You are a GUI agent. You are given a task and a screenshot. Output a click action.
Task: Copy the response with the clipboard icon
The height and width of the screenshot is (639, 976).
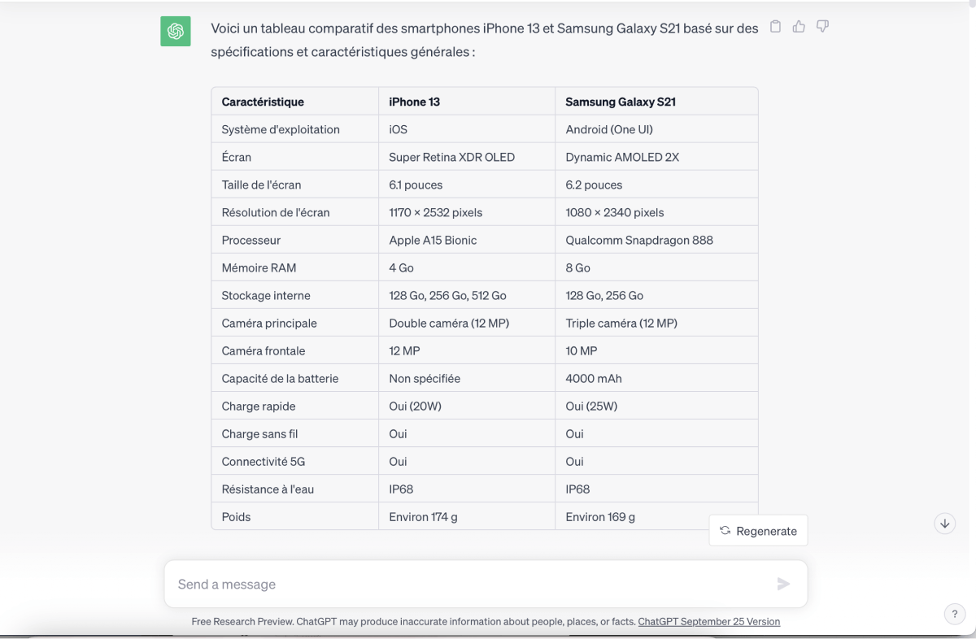pyautogui.click(x=775, y=27)
